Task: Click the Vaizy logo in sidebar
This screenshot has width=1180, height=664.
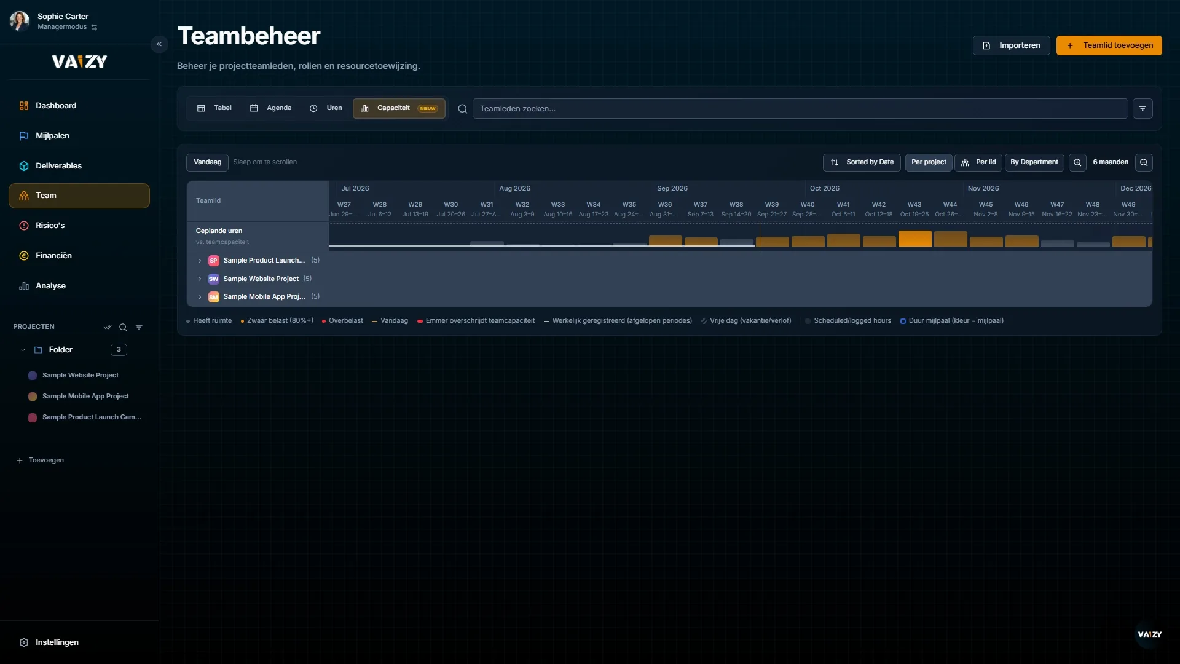Action: tap(79, 61)
